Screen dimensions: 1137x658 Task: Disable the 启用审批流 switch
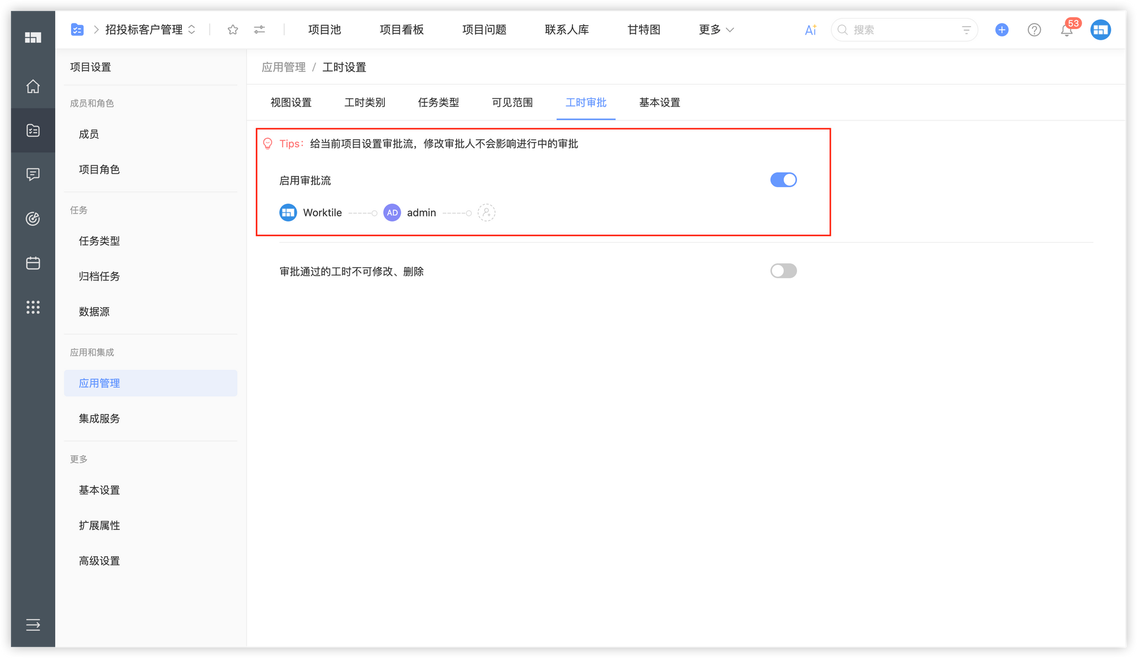(x=783, y=180)
